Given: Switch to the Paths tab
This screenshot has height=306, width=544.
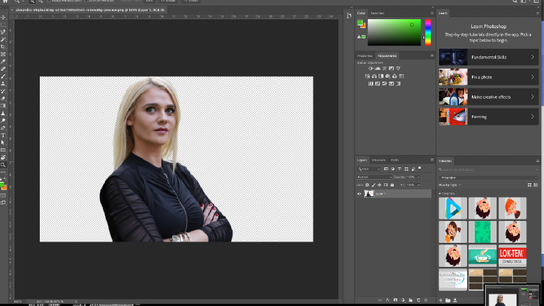Looking at the screenshot, I should click(x=395, y=161).
